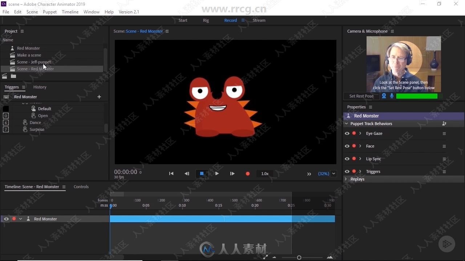Switch to the Controls tab
The height and width of the screenshot is (261, 465).
pyautogui.click(x=81, y=187)
